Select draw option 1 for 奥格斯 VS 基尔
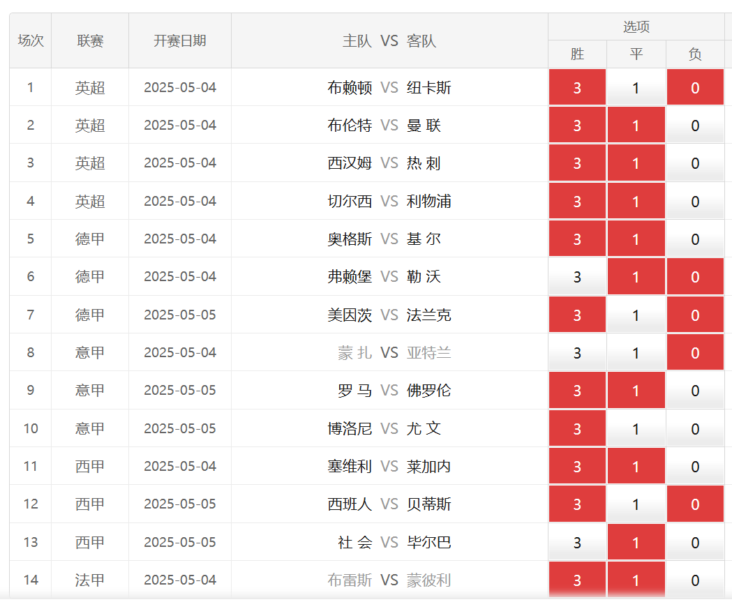732x609 pixels. [636, 239]
